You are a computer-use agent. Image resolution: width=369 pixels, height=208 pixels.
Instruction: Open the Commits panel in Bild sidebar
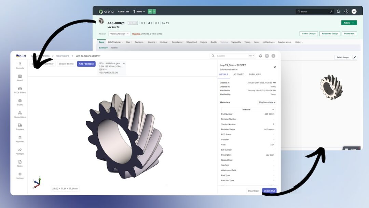[19, 66]
